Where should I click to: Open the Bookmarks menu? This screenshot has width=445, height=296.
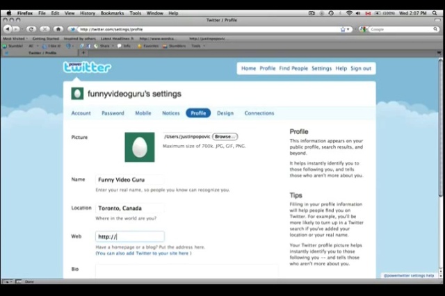[112, 13]
